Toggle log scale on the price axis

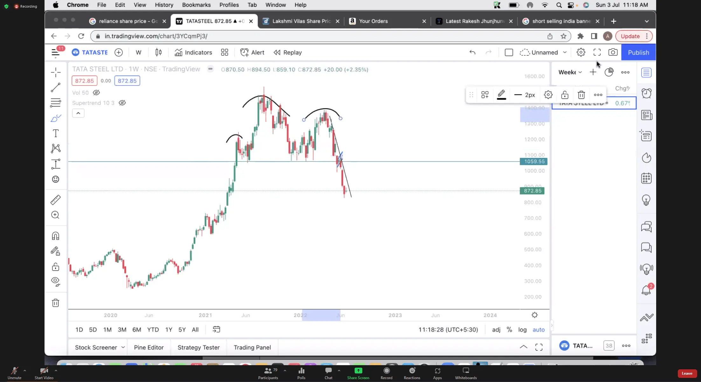click(522, 330)
